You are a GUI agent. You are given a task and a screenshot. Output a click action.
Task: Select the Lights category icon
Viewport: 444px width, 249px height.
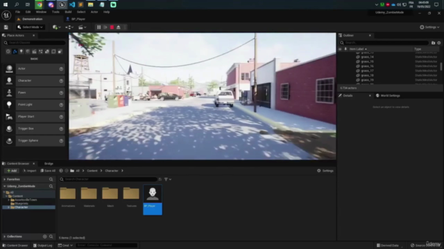coord(22,52)
